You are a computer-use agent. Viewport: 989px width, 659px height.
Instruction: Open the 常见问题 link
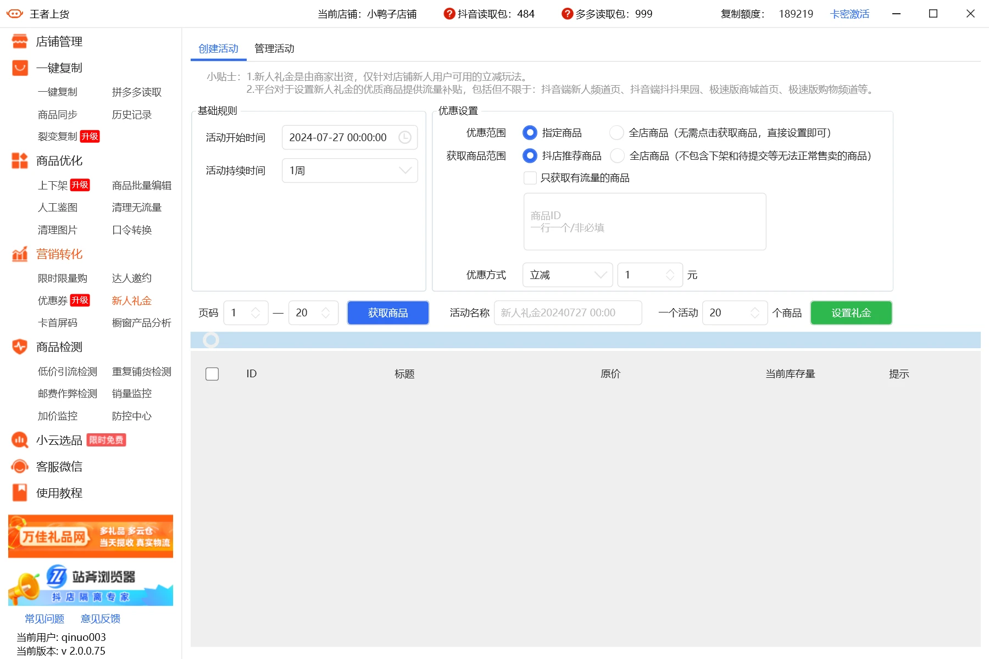(45, 618)
